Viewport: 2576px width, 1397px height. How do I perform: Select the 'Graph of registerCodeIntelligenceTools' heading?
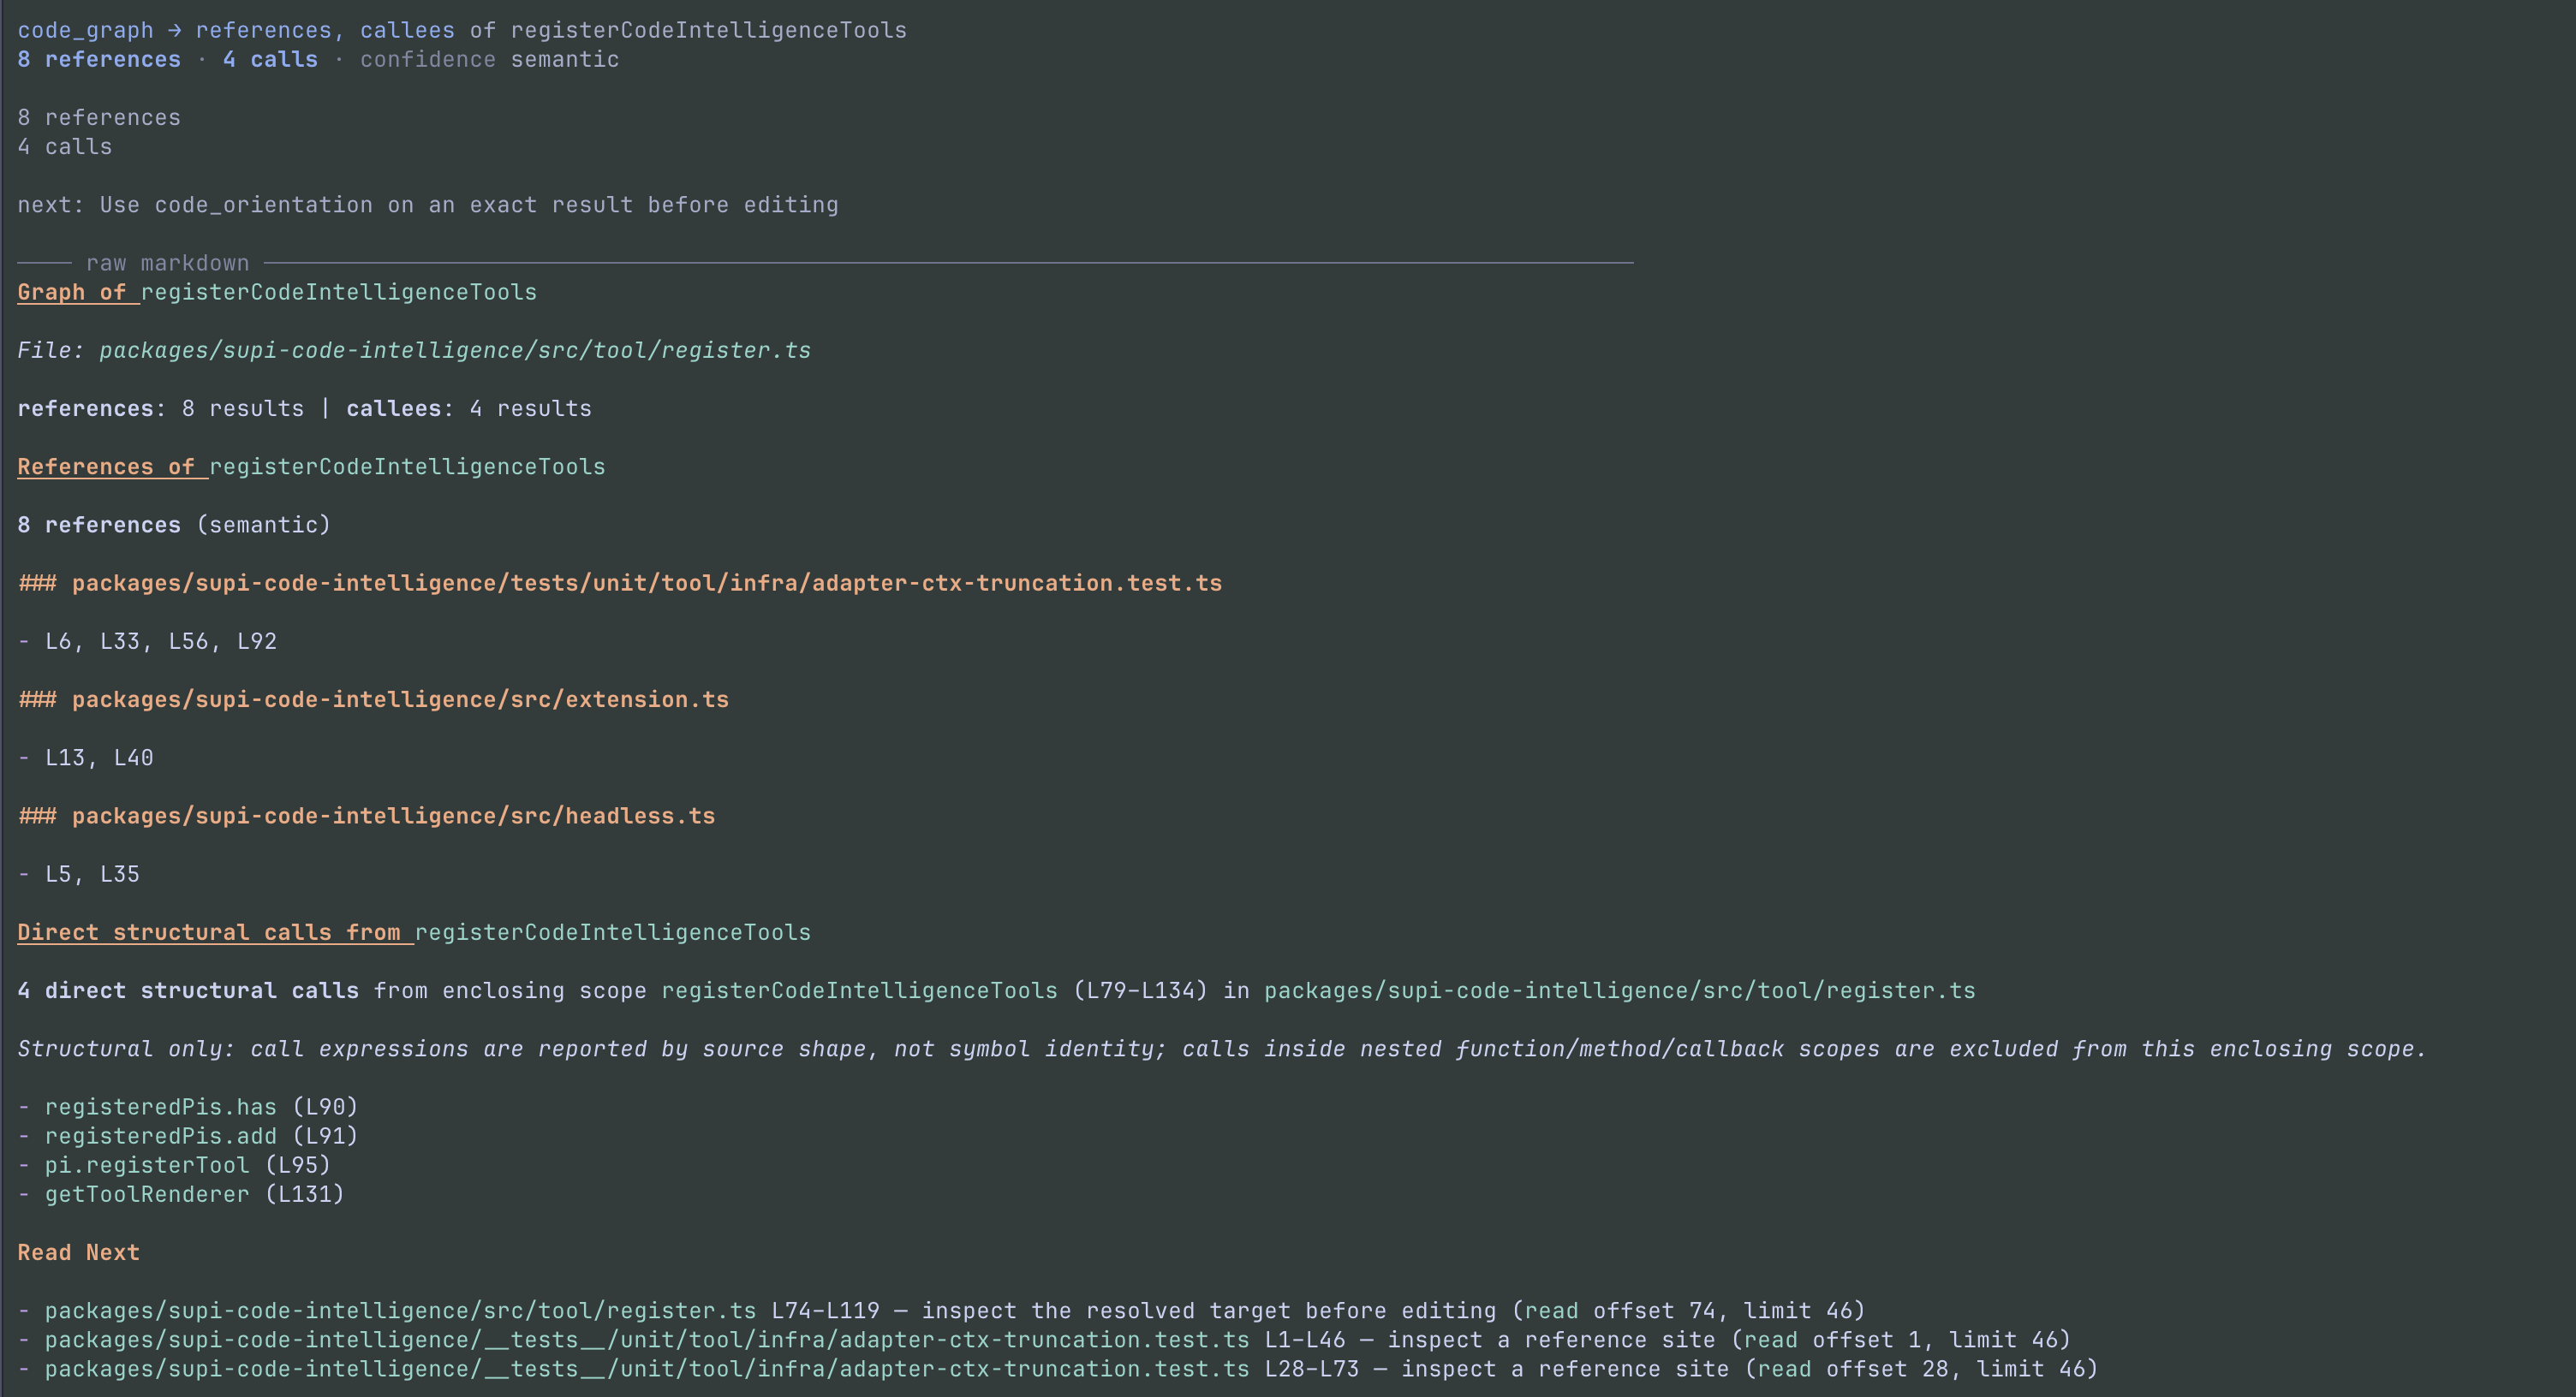277,292
